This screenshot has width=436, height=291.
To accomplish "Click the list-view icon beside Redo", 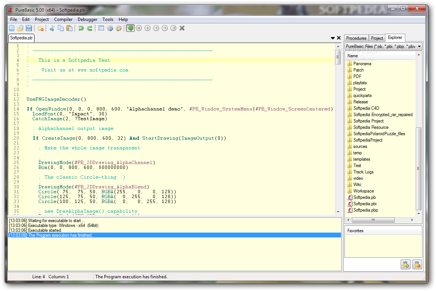I will 101,28.
